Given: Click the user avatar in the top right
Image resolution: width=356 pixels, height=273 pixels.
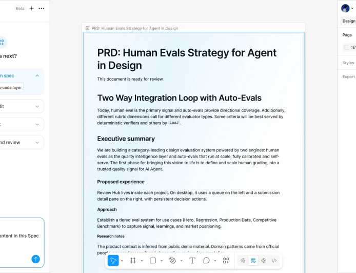Looking at the screenshot, I should (345, 8).
